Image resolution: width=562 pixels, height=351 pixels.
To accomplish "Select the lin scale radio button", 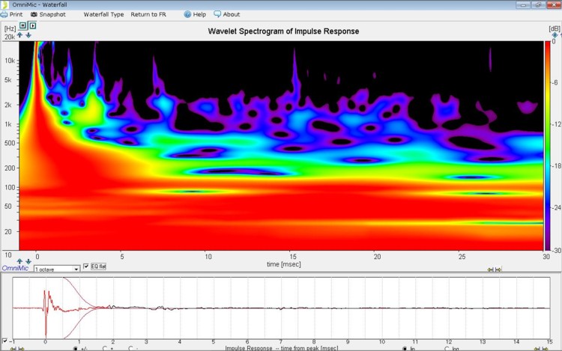I will coord(405,348).
